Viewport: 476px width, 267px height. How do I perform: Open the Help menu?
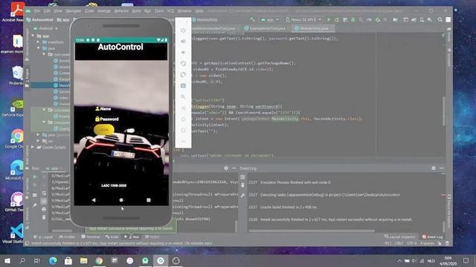199,11
